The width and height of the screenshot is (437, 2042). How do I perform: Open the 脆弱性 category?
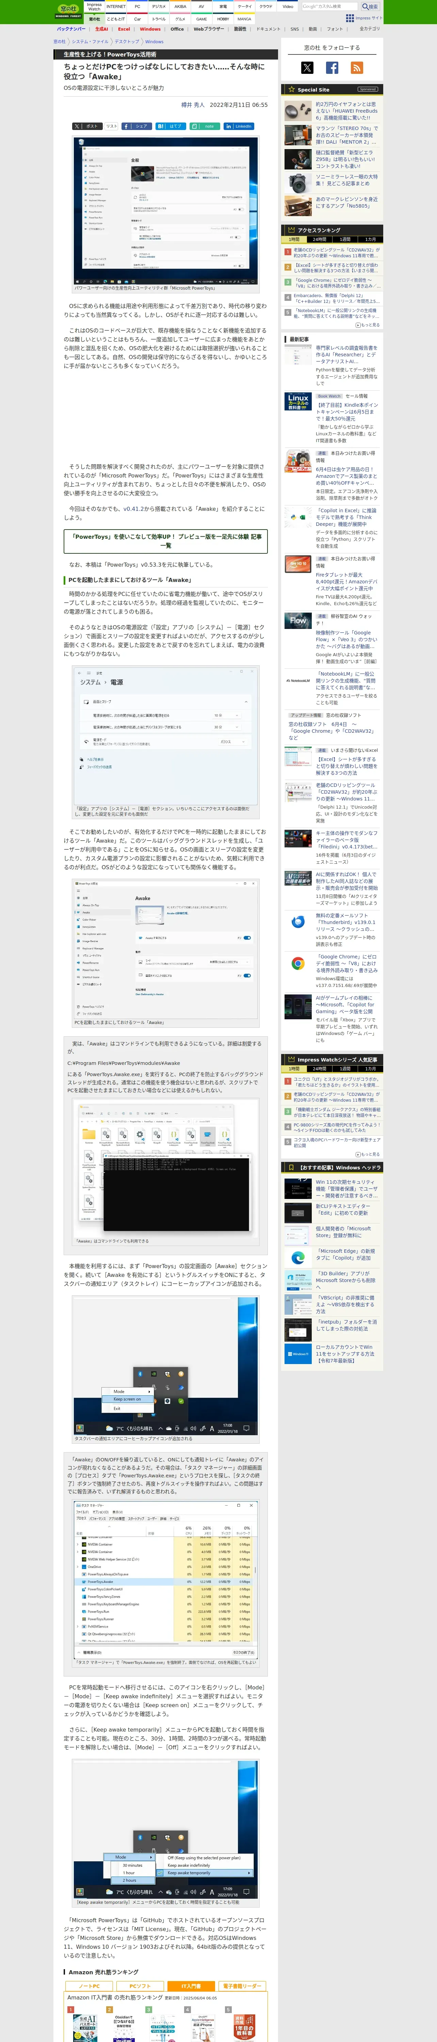(240, 29)
